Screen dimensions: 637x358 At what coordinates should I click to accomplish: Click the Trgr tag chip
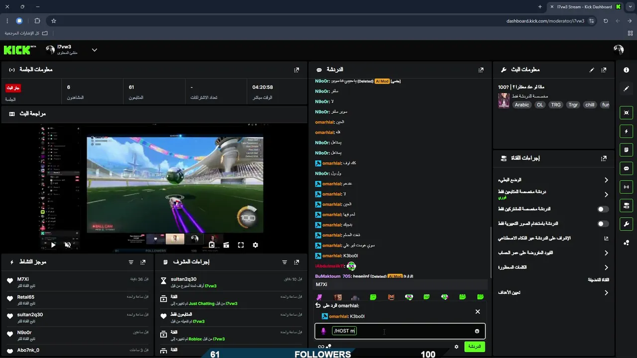(x=573, y=105)
